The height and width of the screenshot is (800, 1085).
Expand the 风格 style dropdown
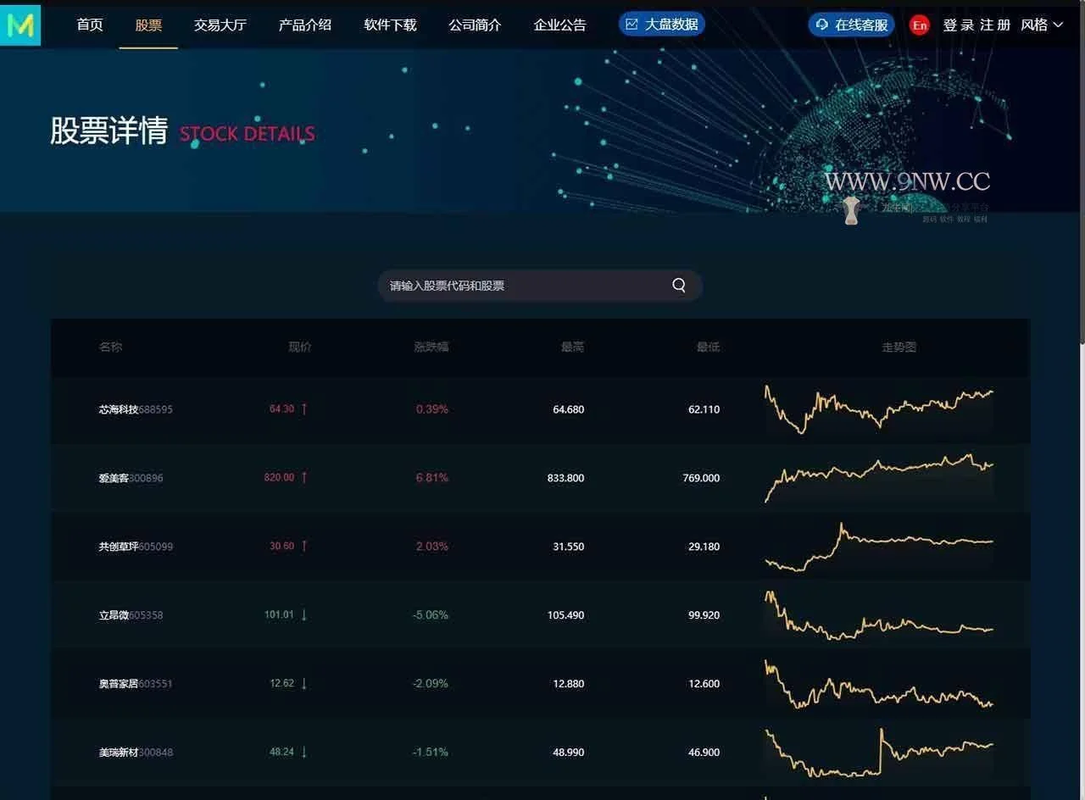1042,25
